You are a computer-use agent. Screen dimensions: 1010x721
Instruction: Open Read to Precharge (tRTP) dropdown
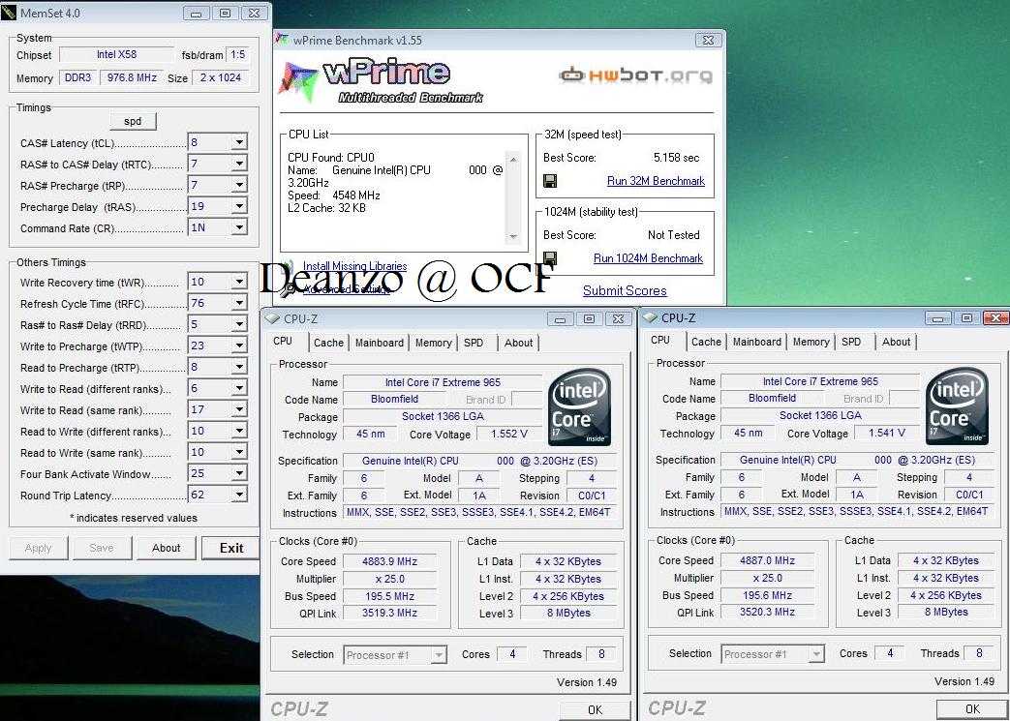click(x=239, y=366)
